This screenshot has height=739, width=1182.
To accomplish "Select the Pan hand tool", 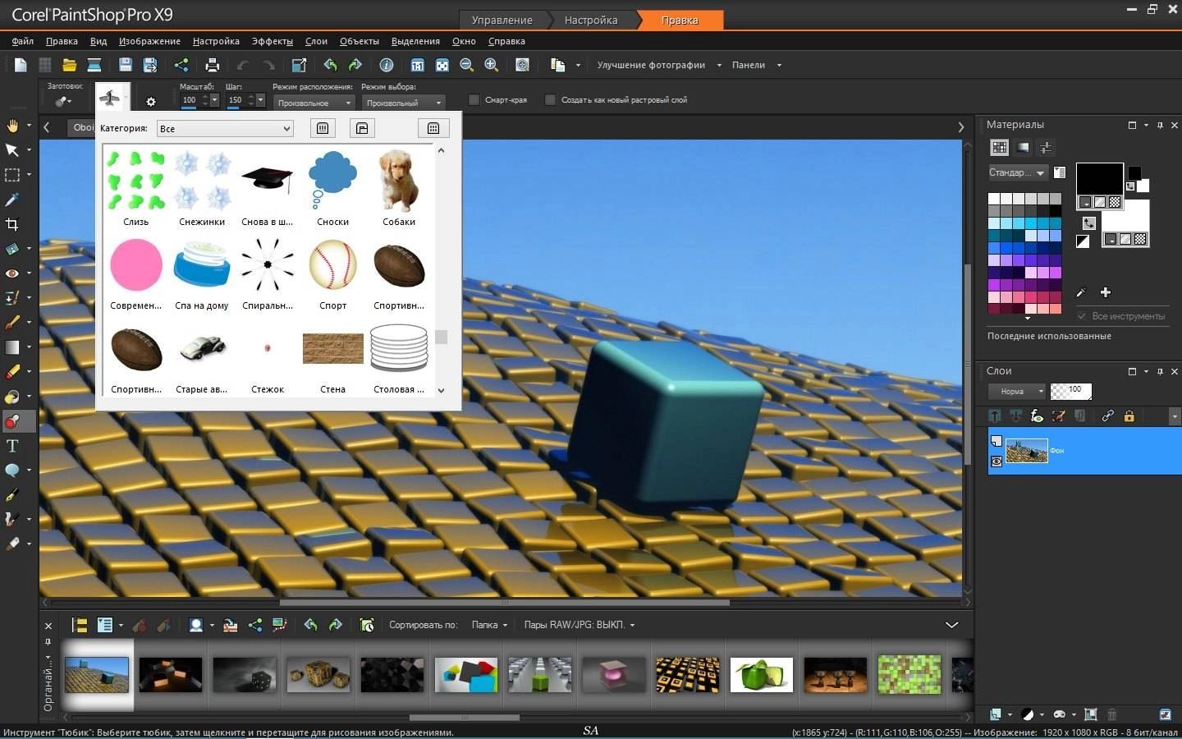I will [x=12, y=126].
